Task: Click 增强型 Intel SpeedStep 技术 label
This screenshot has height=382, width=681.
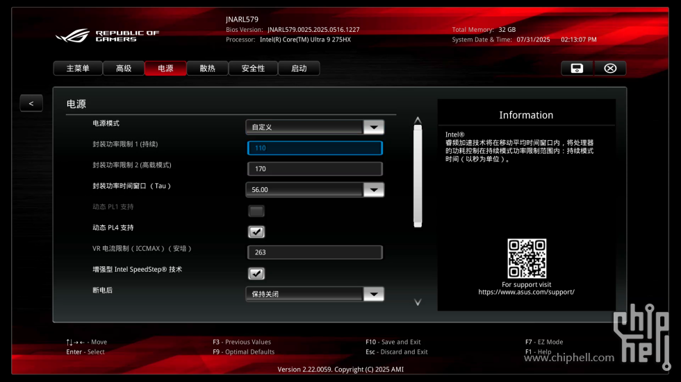Action: click(138, 270)
